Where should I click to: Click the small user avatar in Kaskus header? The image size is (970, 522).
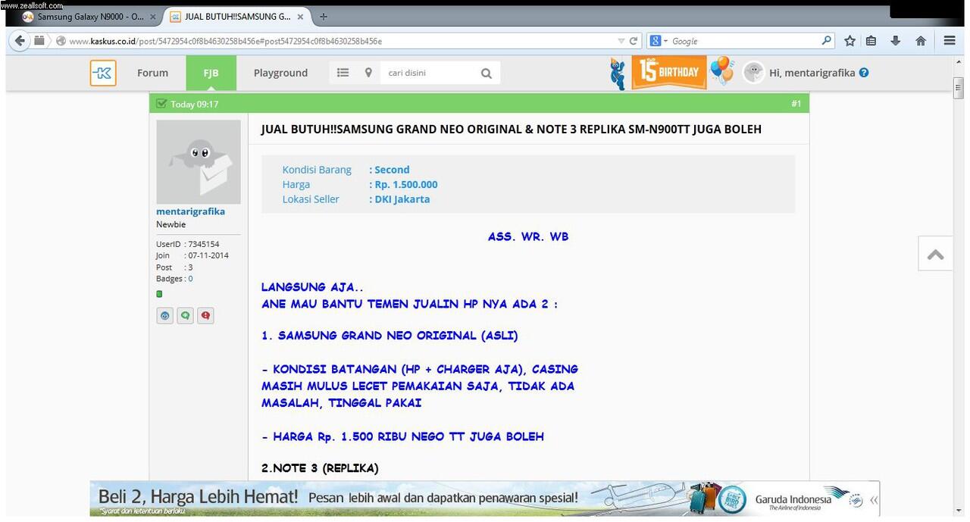click(x=753, y=72)
